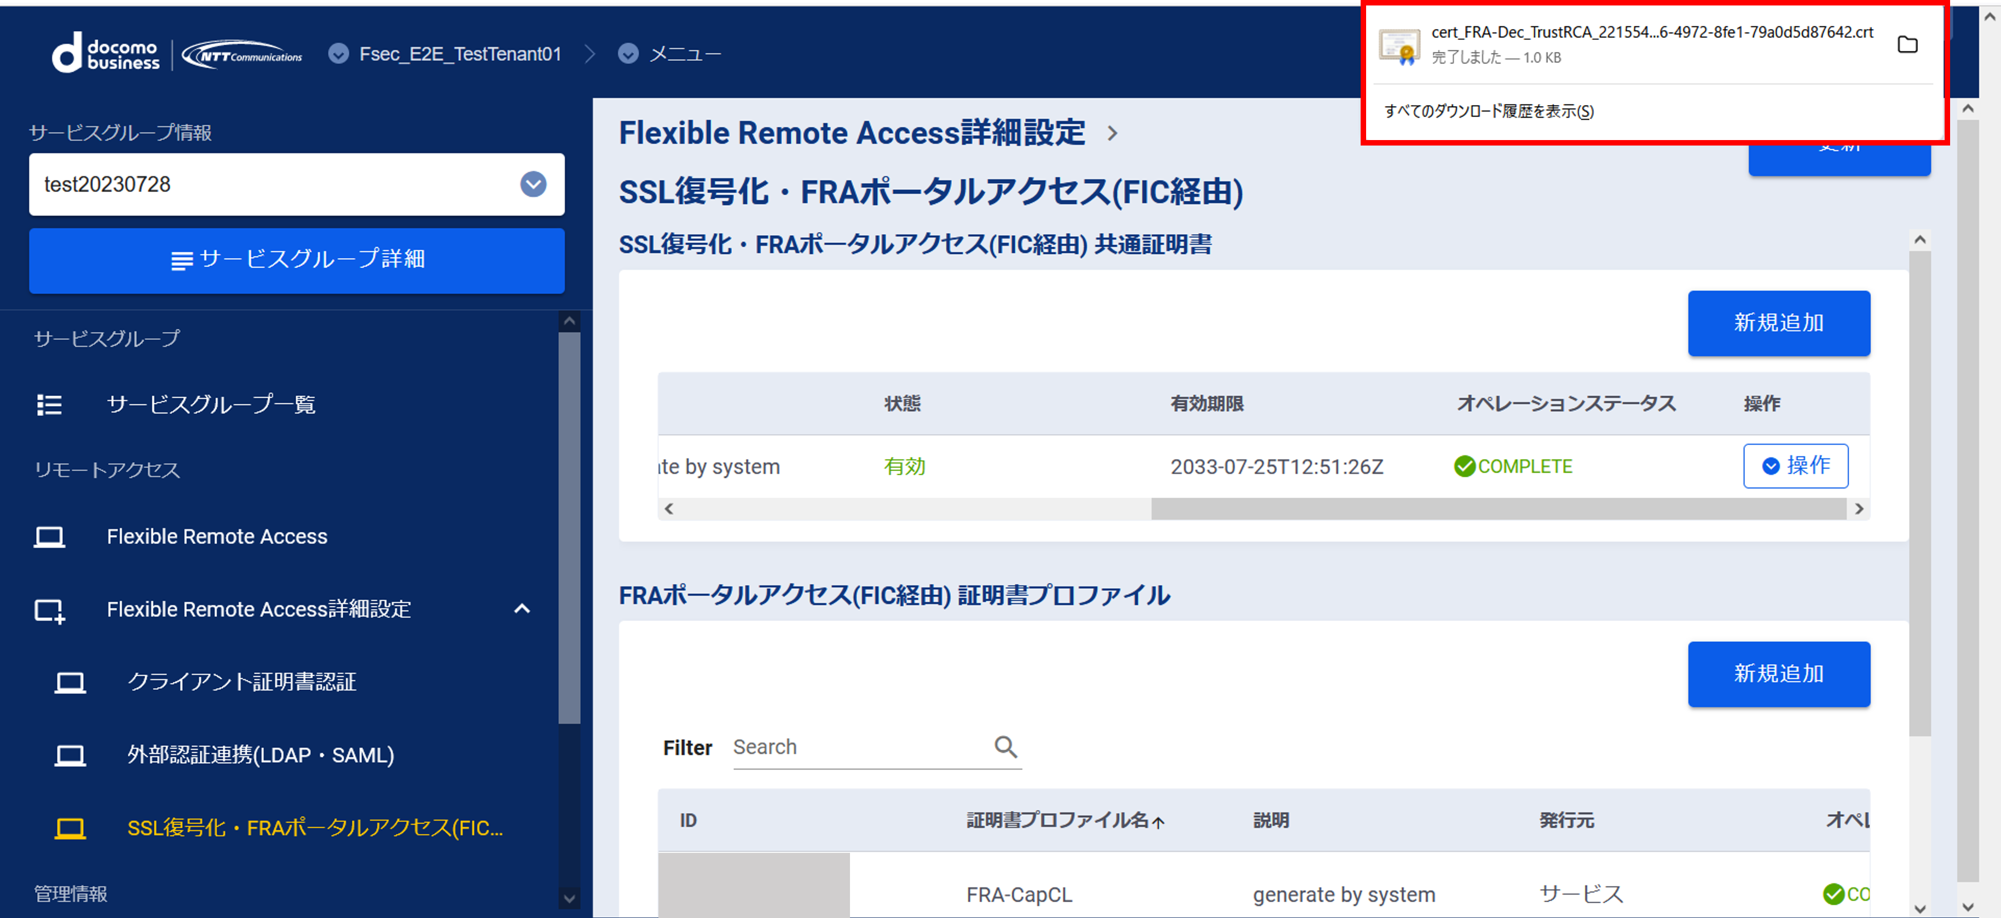Open test20230728 service group dropdown
Screen dimensions: 2001x918
coord(533,184)
